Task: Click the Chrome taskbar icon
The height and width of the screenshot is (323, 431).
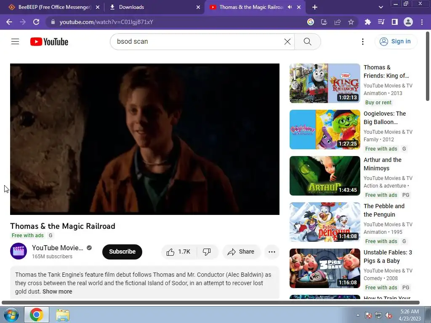Action: click(x=37, y=315)
